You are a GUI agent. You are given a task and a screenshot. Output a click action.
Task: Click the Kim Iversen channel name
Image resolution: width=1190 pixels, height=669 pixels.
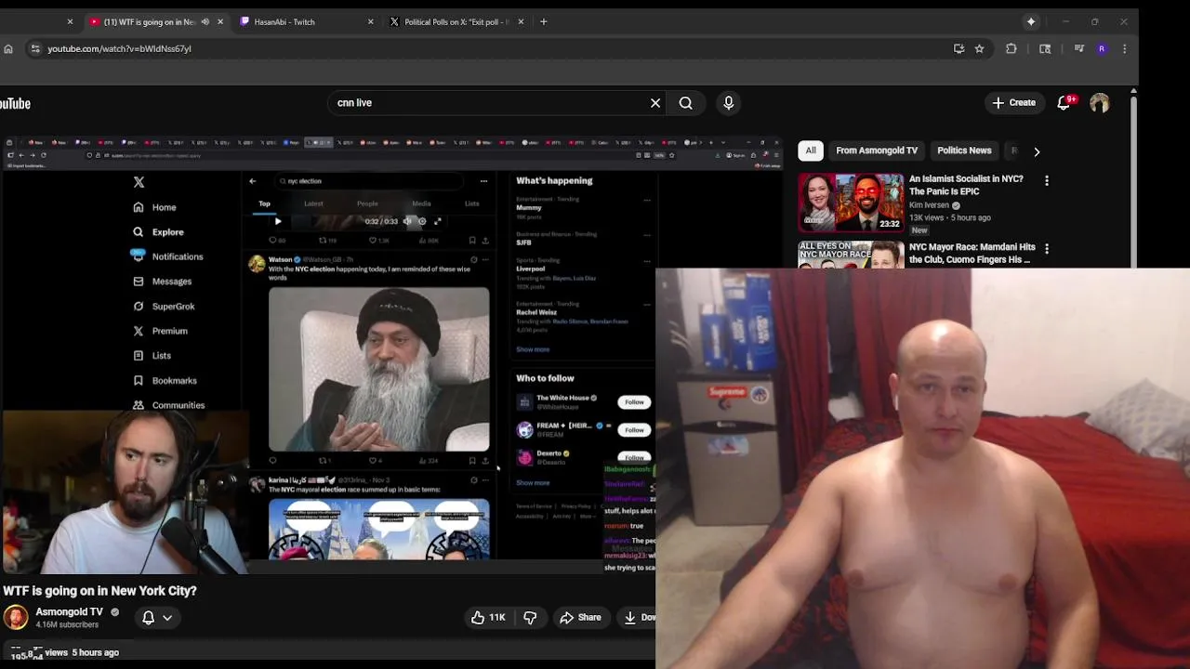pyautogui.click(x=930, y=205)
